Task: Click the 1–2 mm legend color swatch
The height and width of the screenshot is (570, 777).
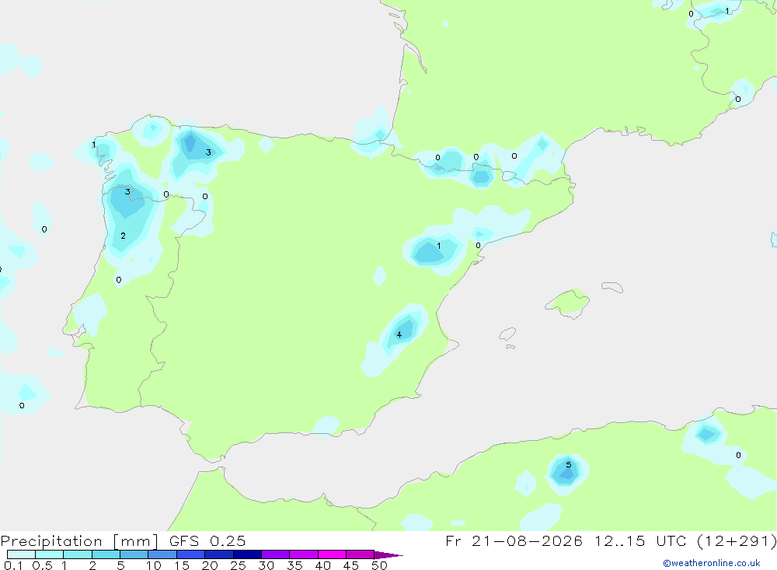Action: 78,554
